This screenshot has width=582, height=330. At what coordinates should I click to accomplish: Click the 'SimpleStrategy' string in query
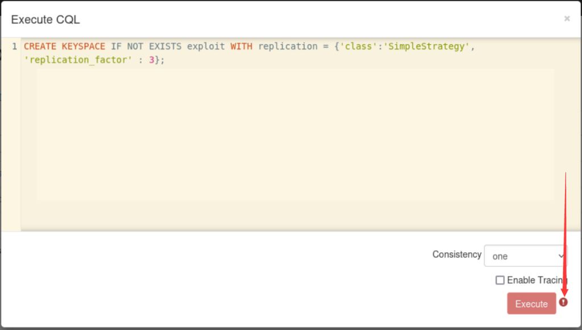(426, 47)
